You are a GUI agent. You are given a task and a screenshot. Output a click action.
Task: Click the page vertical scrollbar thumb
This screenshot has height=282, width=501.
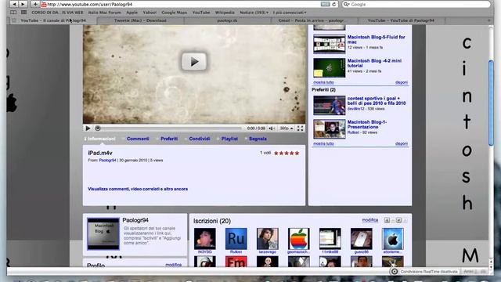click(491, 103)
